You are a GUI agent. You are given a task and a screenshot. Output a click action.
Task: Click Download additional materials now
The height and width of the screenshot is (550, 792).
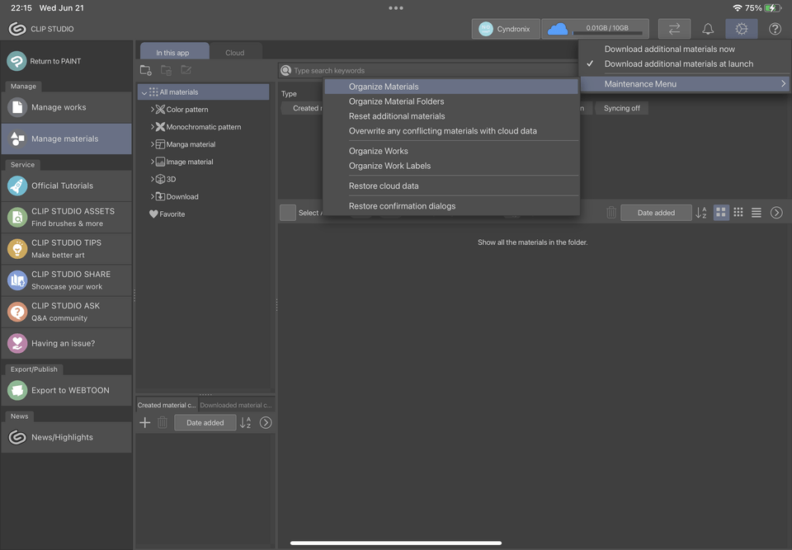pyautogui.click(x=685, y=49)
